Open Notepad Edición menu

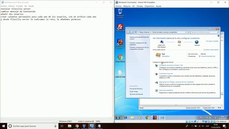pyautogui.click(x=11, y=6)
